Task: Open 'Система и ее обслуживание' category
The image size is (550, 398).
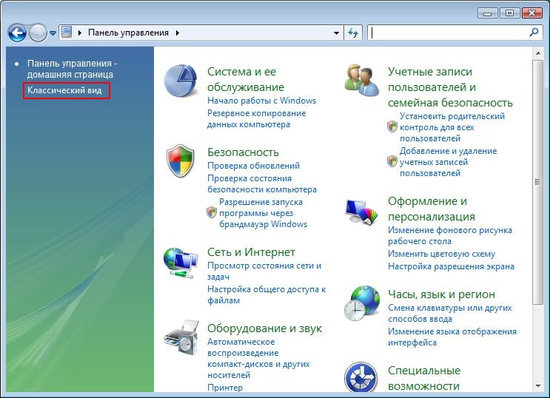Action: [246, 79]
